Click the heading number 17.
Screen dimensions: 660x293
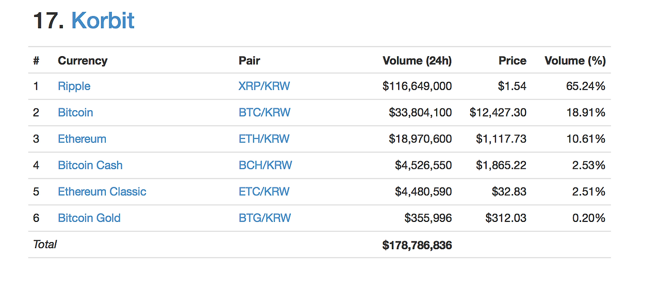[x=48, y=21]
